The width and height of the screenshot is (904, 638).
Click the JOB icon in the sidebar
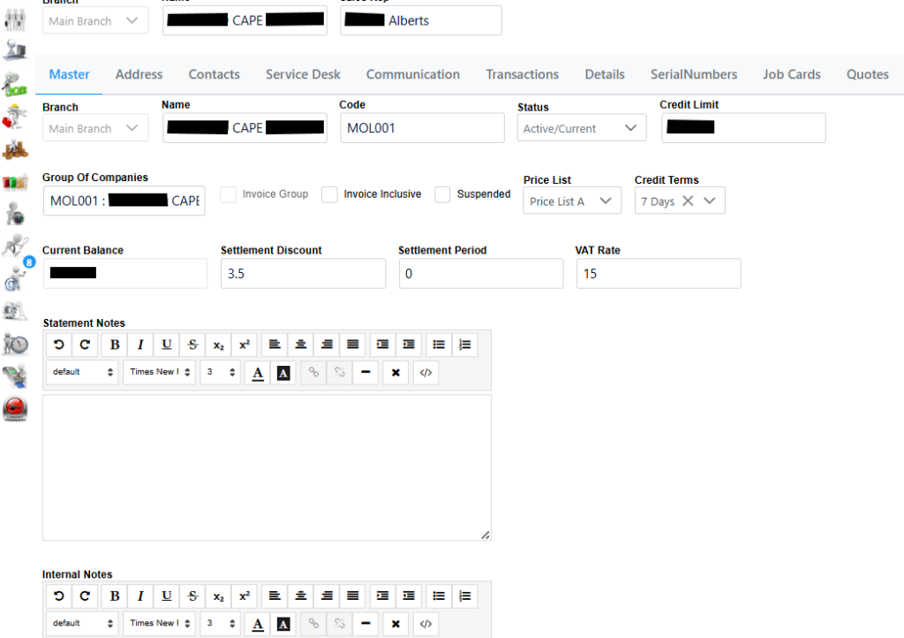[x=15, y=83]
